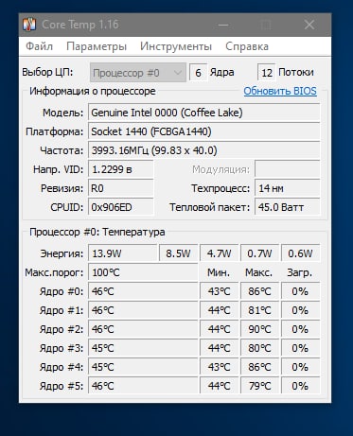Minimize the Core Temp window
The height and width of the screenshot is (436, 353).
(223, 25)
